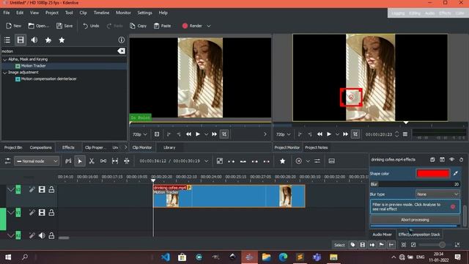The image size is (469, 264).
Task: Lock the V2 track
Action: tap(51, 189)
